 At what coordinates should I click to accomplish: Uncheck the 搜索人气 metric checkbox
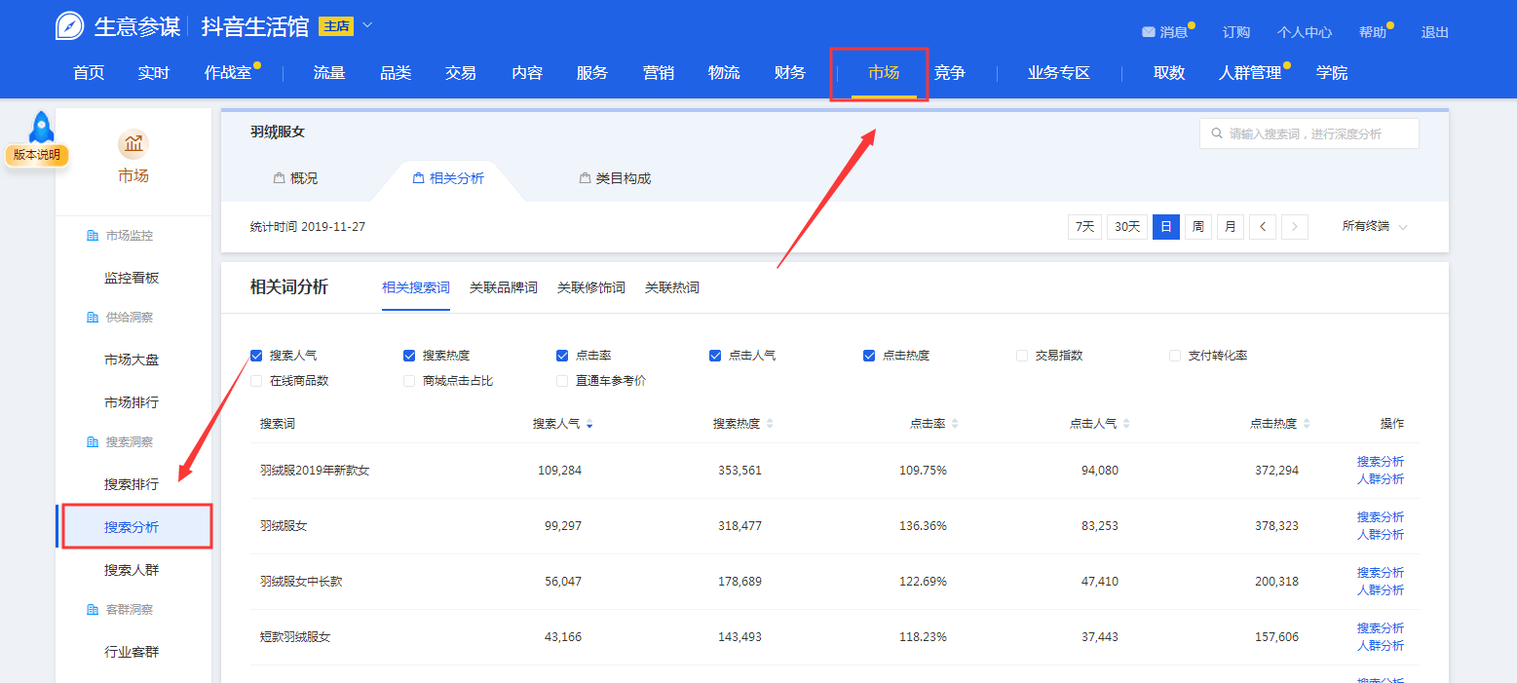tap(256, 356)
